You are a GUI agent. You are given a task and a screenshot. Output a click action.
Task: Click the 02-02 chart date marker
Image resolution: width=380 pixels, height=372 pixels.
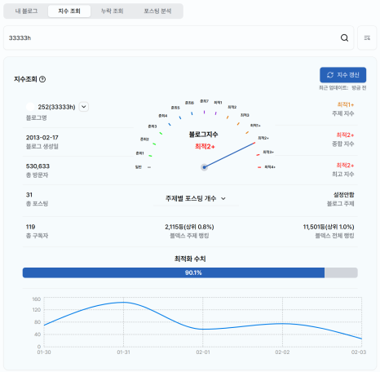[282, 352]
